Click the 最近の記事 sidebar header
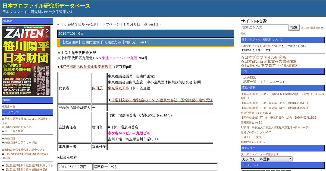This screenshot has height=171, width=326. click(283, 88)
